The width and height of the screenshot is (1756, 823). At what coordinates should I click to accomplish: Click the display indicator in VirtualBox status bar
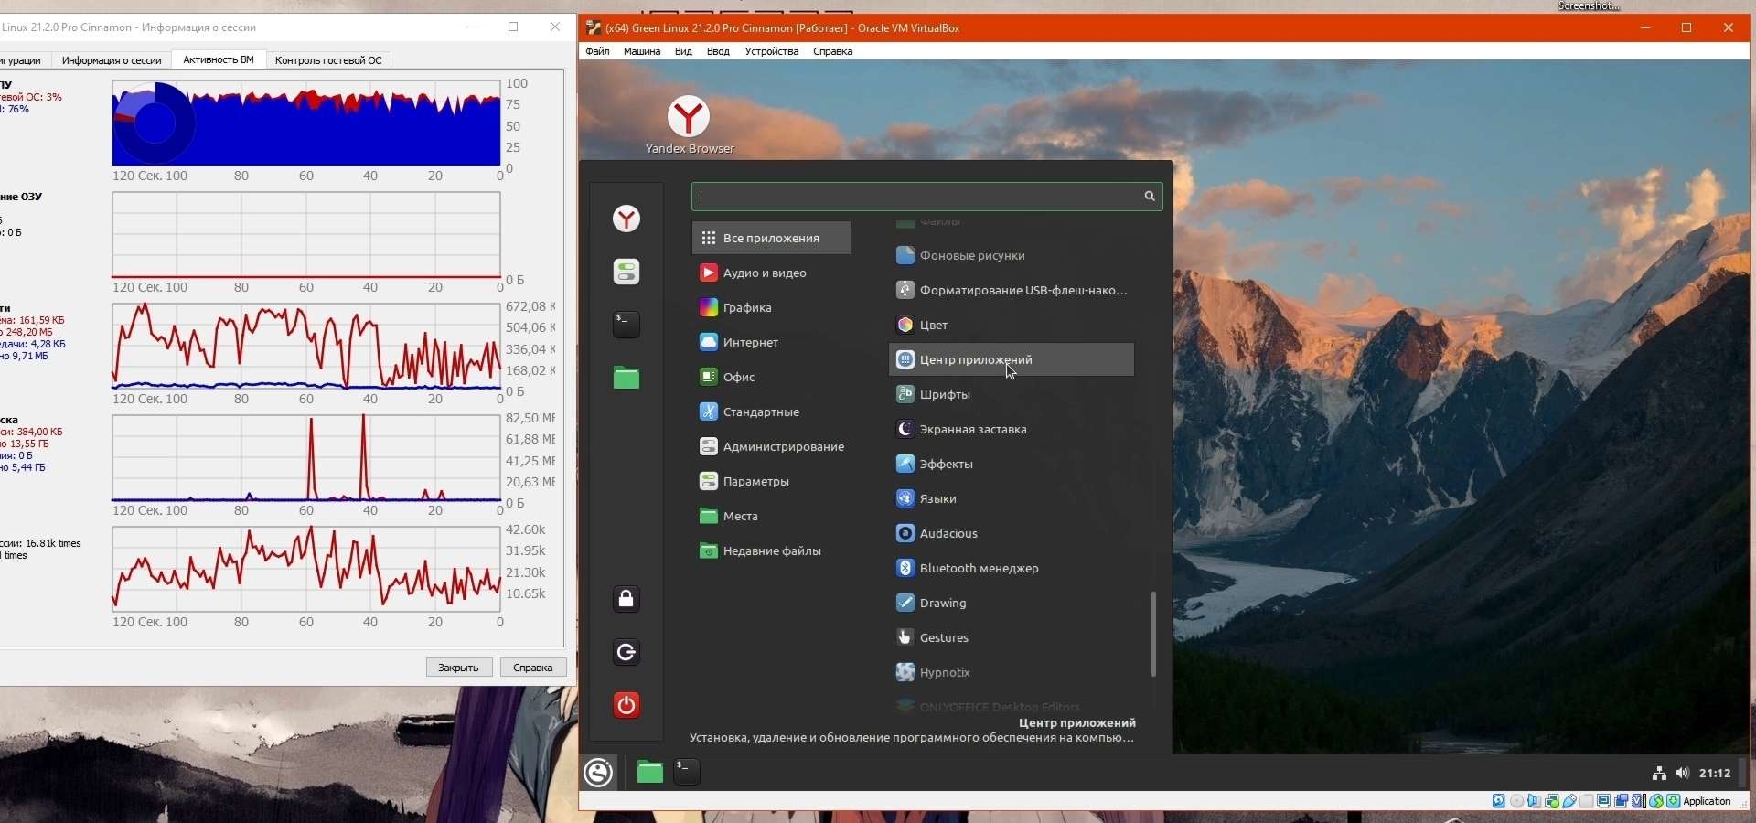(x=1604, y=801)
